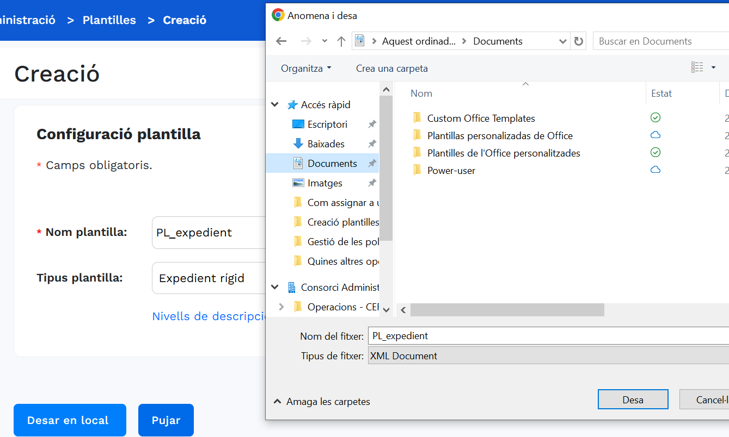Collapse the Accés ràpid tree node
Viewport: 729px width, 437px height.
275,105
